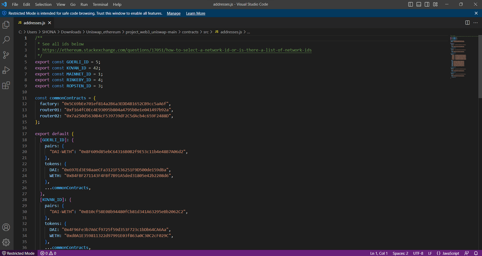The width and height of the screenshot is (482, 256).
Task: Open the Source Control view
Action: (x=6, y=55)
